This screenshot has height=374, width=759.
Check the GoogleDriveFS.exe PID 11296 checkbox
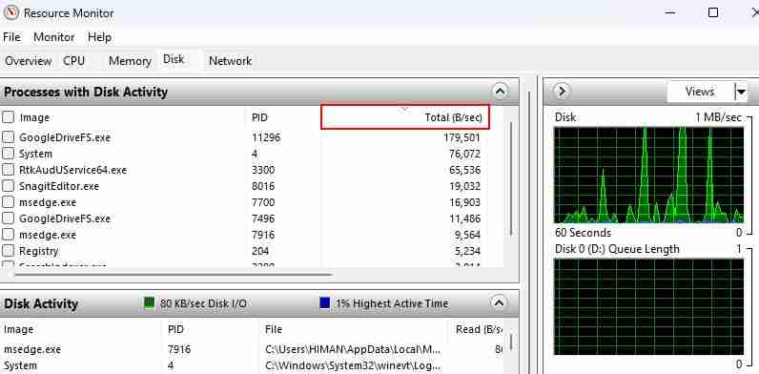point(8,137)
